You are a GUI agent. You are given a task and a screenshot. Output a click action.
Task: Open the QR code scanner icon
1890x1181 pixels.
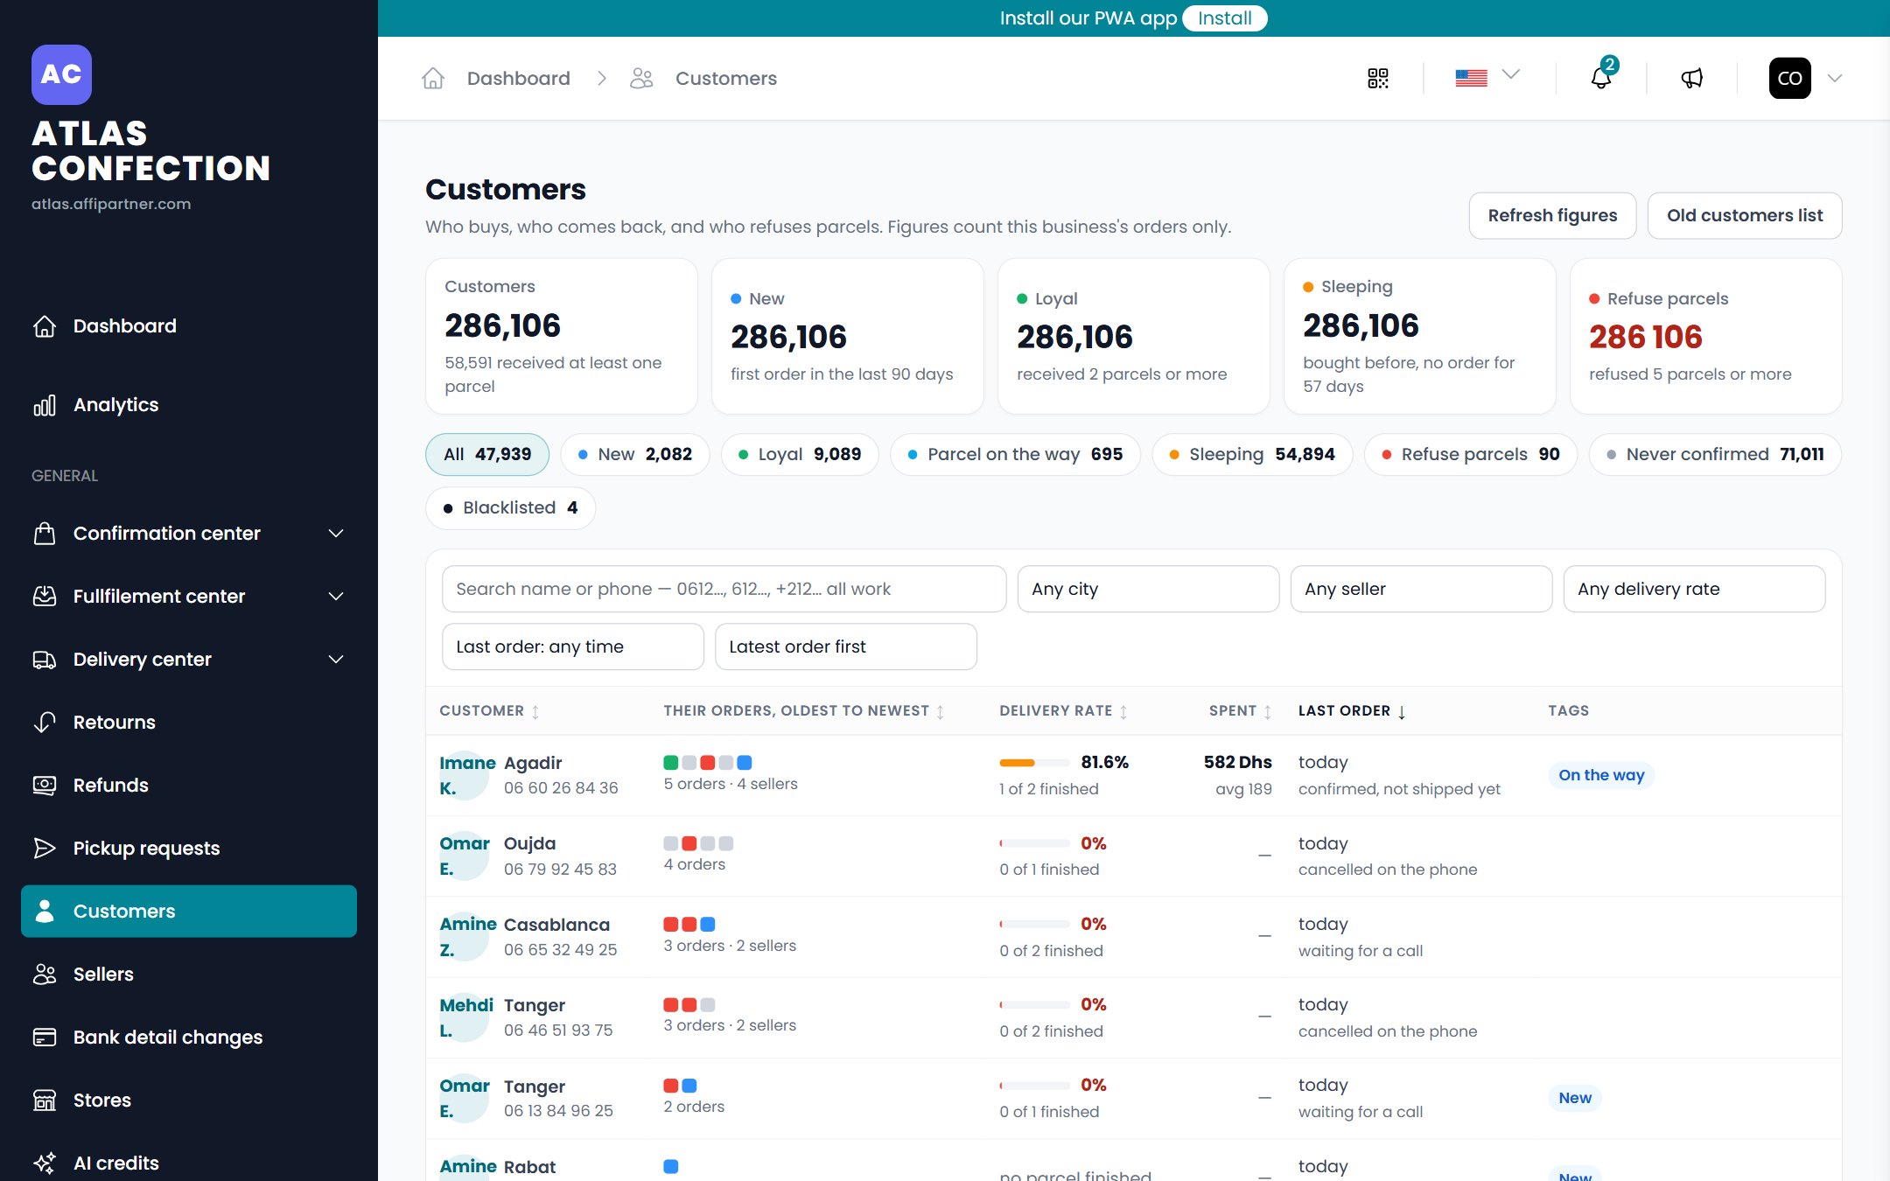[1378, 78]
